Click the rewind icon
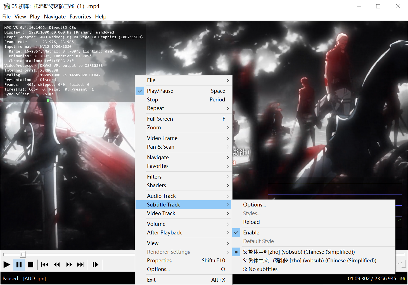 pyautogui.click(x=57, y=265)
